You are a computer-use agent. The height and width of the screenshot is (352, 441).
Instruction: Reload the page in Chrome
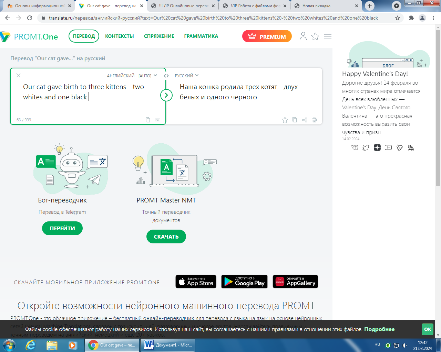click(30, 18)
